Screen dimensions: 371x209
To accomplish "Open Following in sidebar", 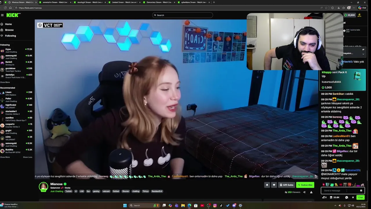I will pos(8,36).
